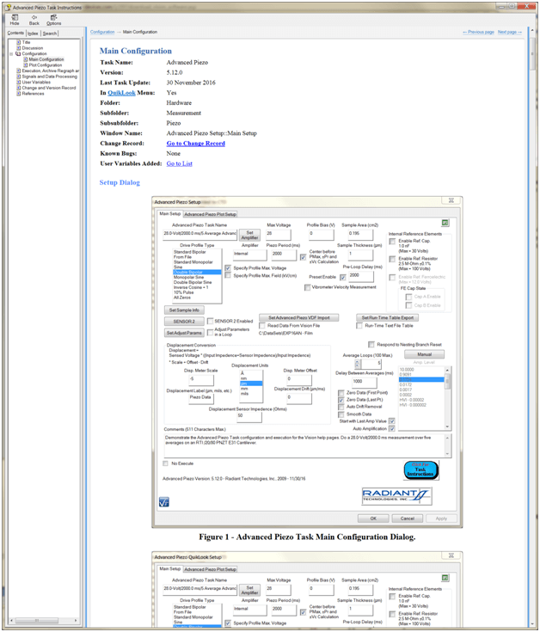Click the help window title bar icon
540x632 pixels.
[x=8, y=7]
